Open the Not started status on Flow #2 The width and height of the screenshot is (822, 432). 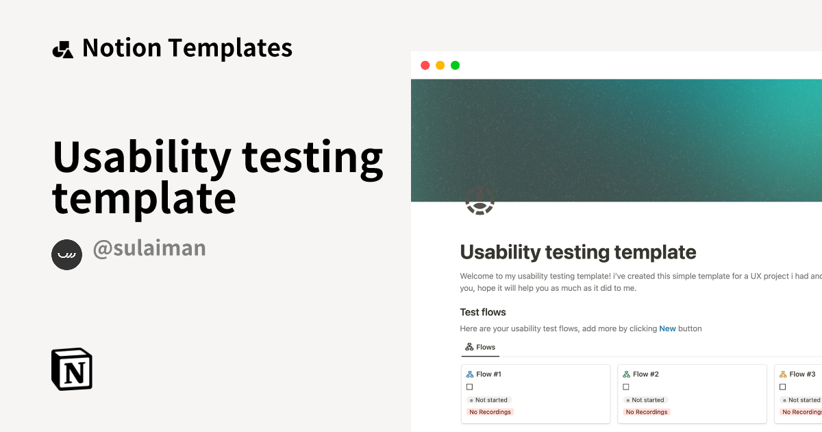pyautogui.click(x=645, y=400)
